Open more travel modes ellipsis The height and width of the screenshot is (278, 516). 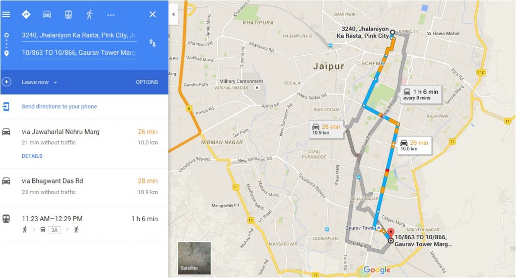pyautogui.click(x=111, y=15)
